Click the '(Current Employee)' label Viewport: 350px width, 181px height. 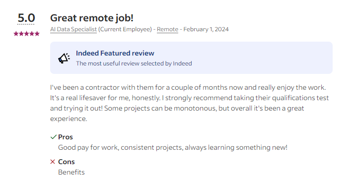125,29
